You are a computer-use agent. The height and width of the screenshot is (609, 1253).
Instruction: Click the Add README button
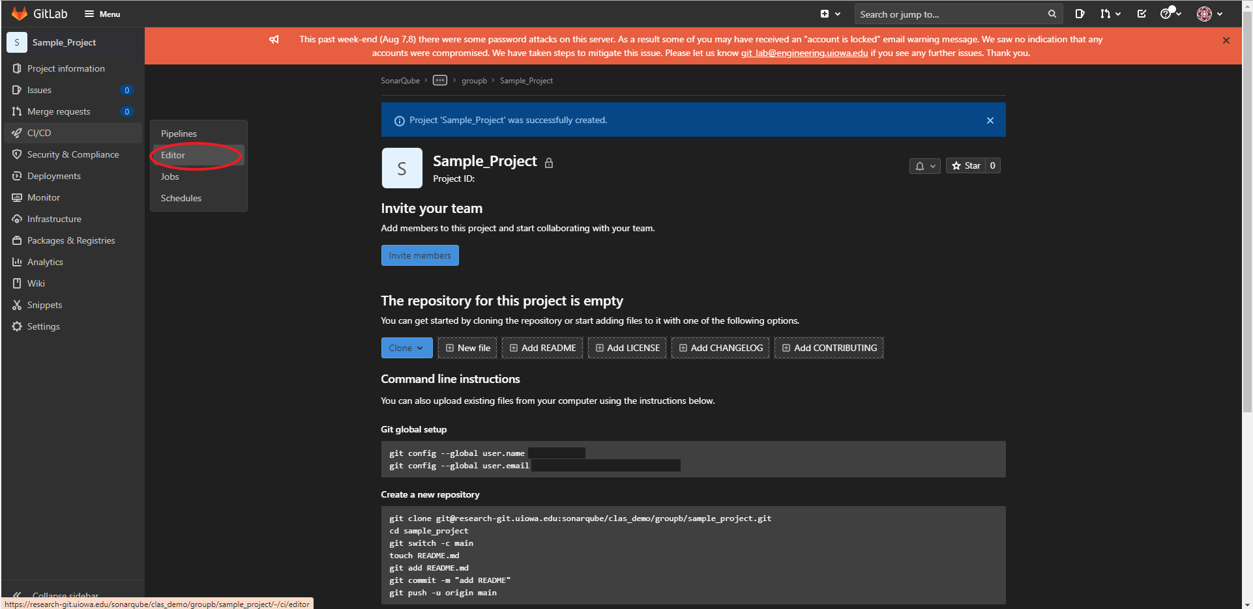(x=542, y=348)
